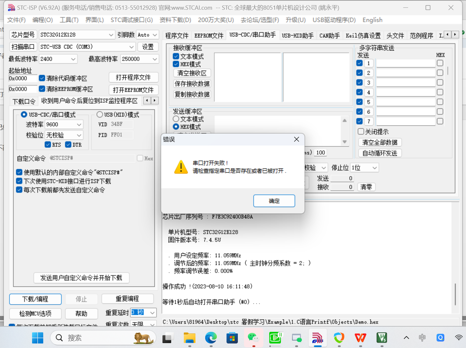Click the 下载/编程 button

coord(35,299)
